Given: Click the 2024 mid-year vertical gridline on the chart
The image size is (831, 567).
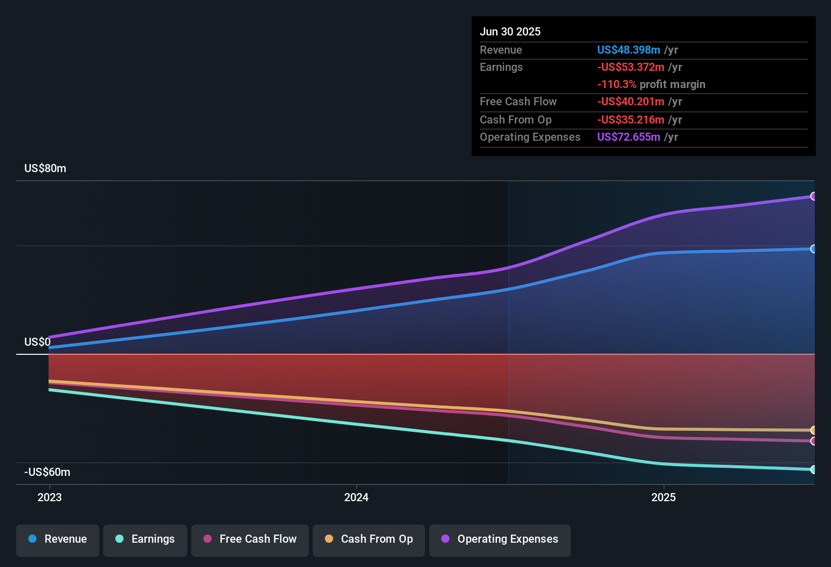Looking at the screenshot, I should 508,329.
